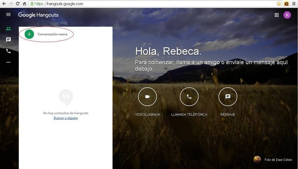Click the Hola, Rebeca greeting
Screen dimensions: 298x169
point(168,51)
